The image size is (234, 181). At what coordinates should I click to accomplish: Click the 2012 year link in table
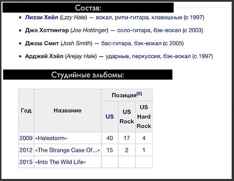pos(26,150)
